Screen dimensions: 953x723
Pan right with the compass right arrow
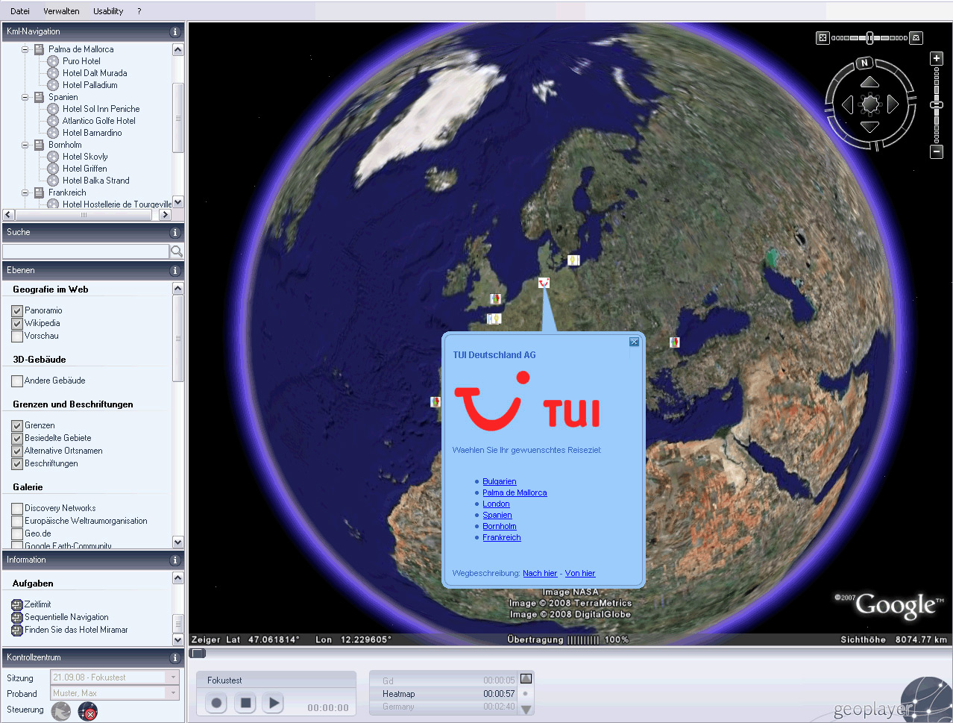click(893, 104)
